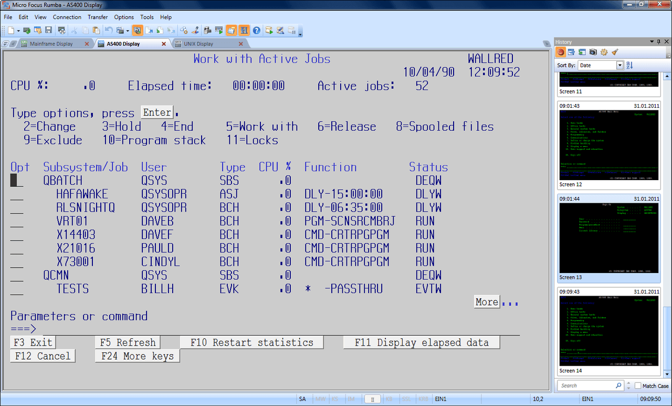Click the F11 Display elapsed data button
This screenshot has width=672, height=406.
[422, 342]
